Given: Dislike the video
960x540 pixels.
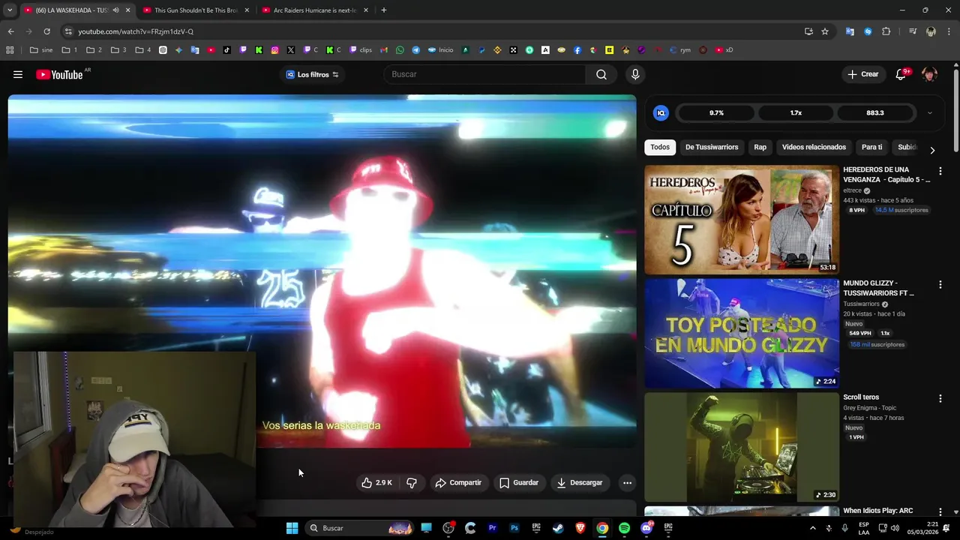Looking at the screenshot, I should [x=412, y=482].
